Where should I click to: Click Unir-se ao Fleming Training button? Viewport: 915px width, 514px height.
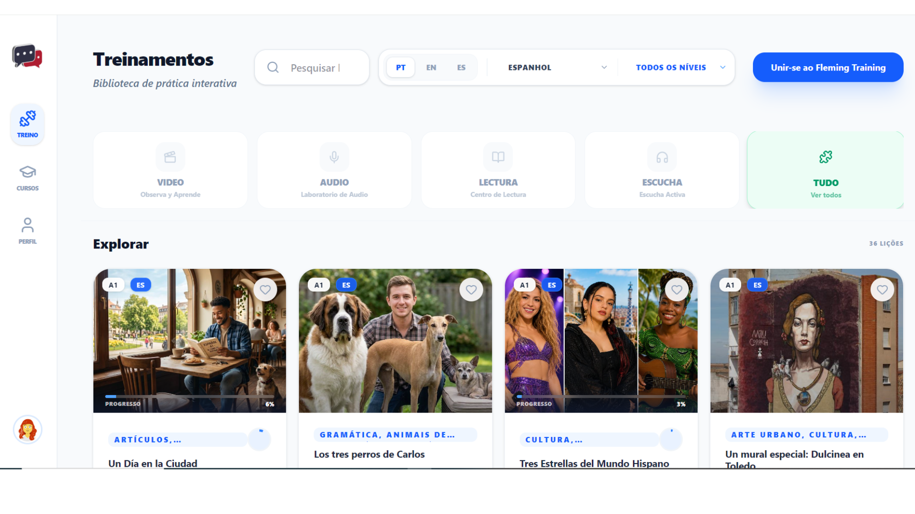[828, 67]
